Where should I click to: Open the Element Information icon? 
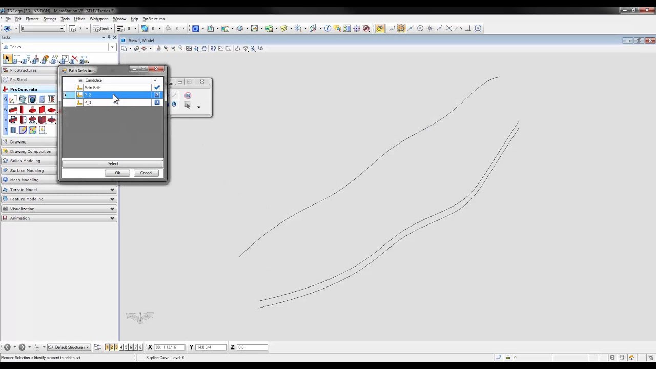[x=327, y=28]
